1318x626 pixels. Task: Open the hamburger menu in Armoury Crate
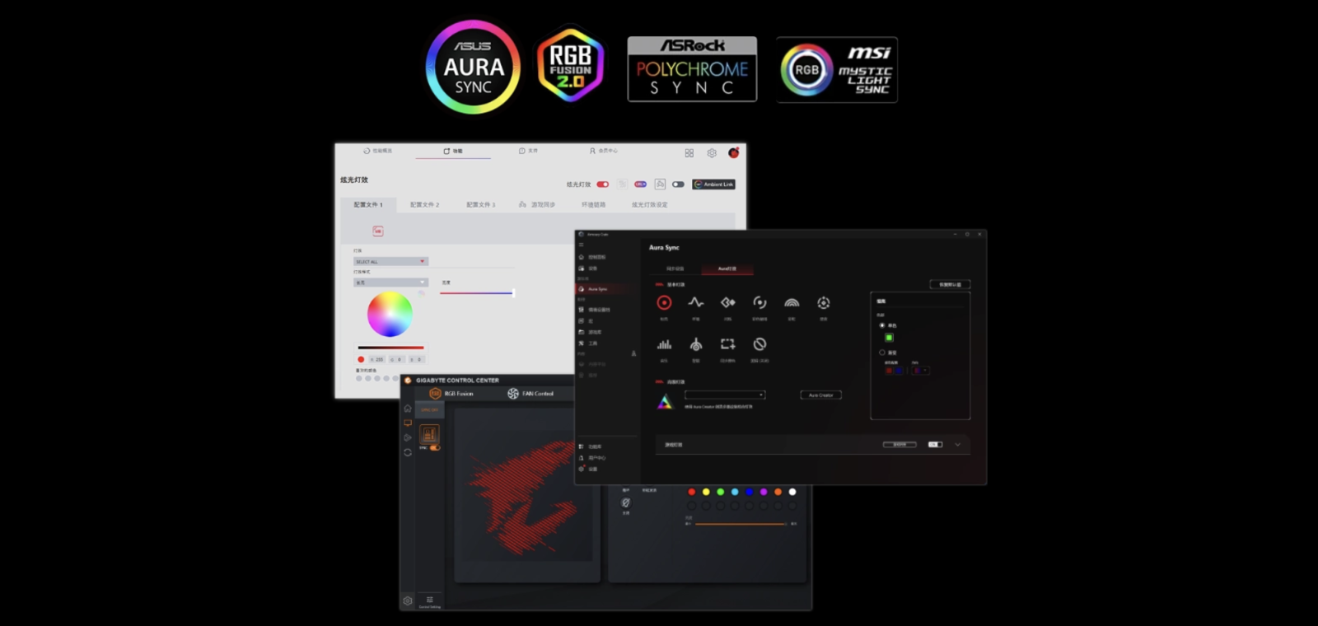[x=581, y=245]
